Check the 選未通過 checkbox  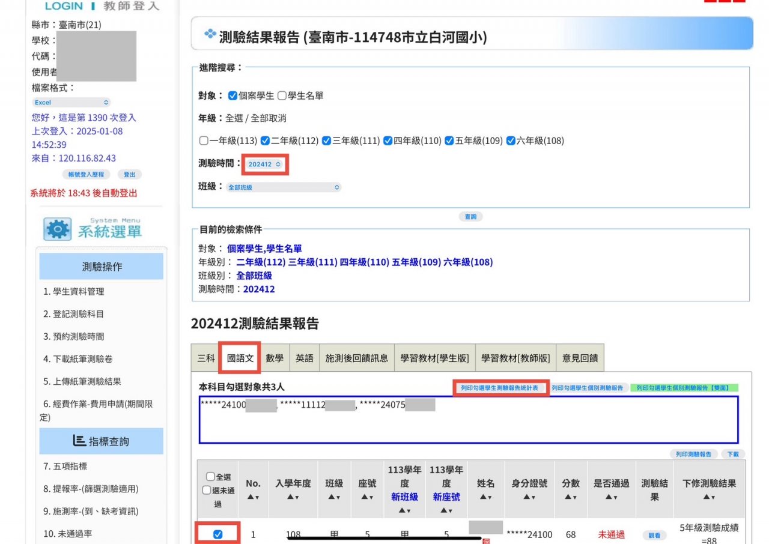point(207,490)
